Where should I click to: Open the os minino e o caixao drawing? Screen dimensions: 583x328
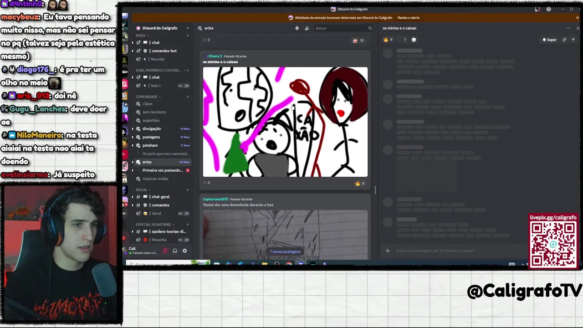click(x=285, y=122)
